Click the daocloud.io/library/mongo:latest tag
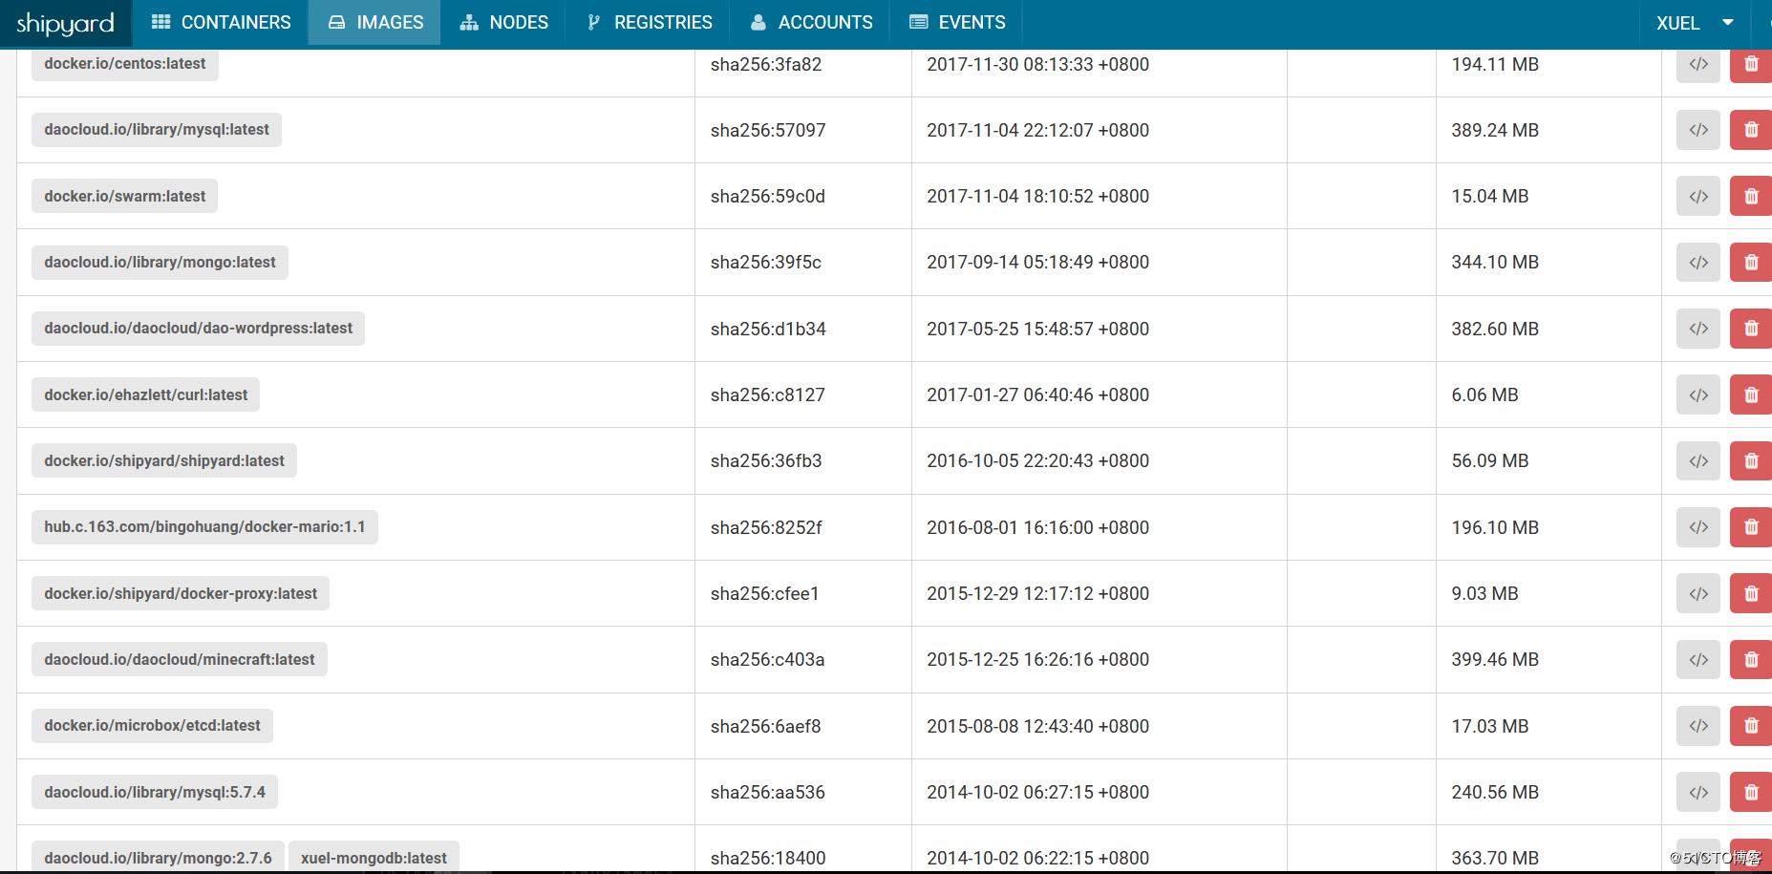 pos(160,262)
